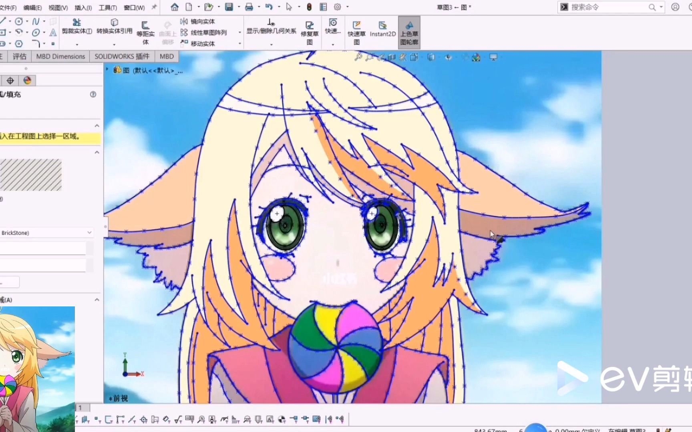Image resolution: width=692 pixels, height=432 pixels.
Task: Click the Display Style cube icon
Action: click(431, 57)
